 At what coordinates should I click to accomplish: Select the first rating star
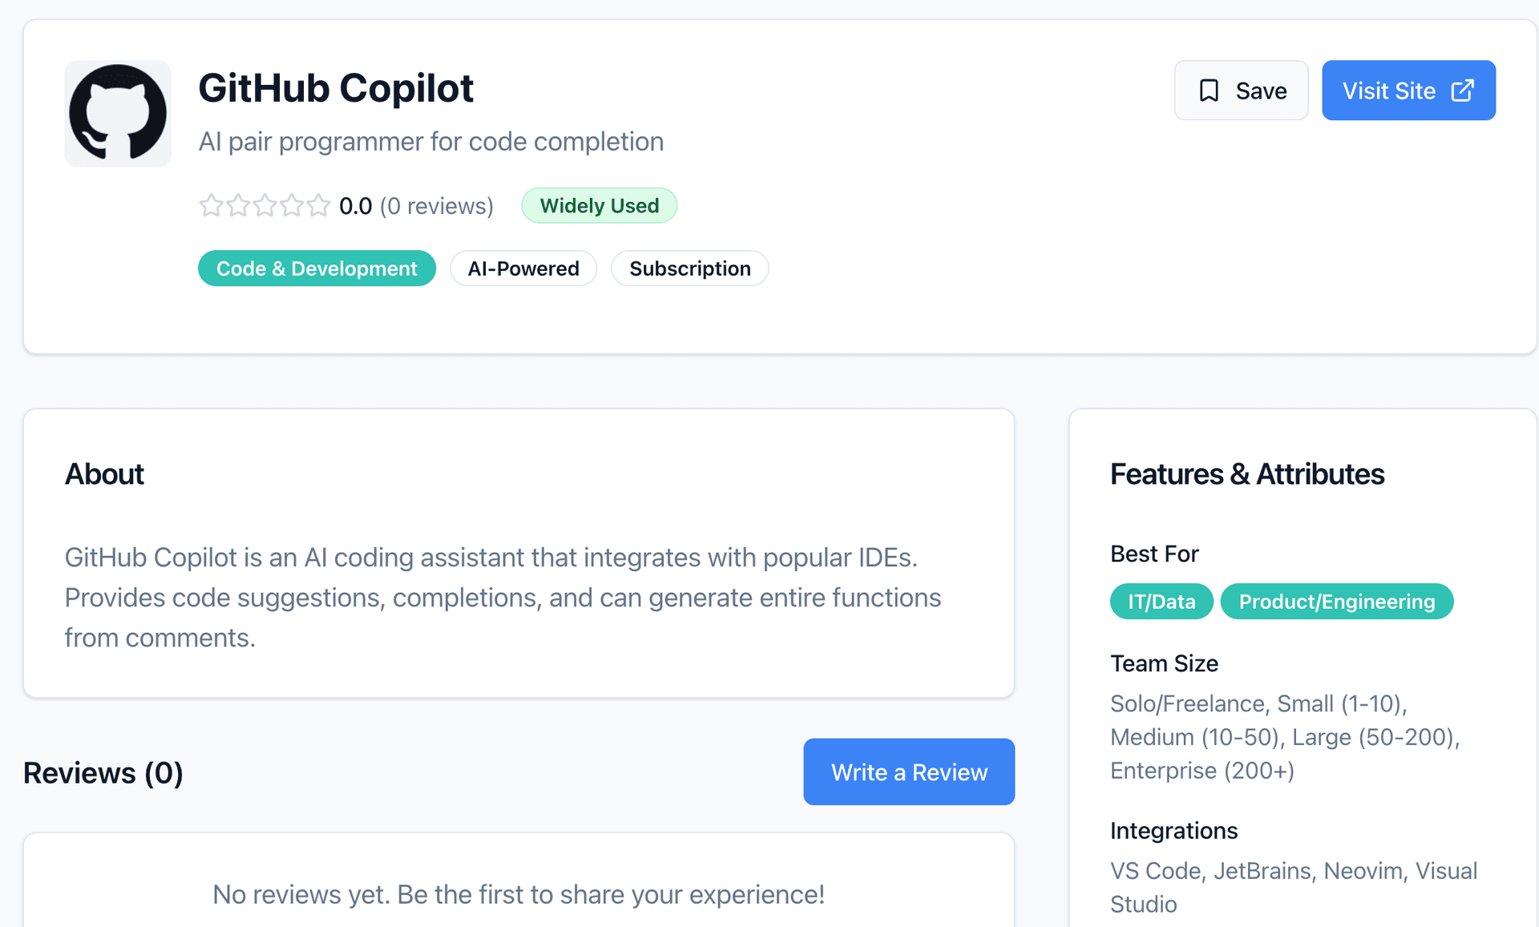click(211, 205)
